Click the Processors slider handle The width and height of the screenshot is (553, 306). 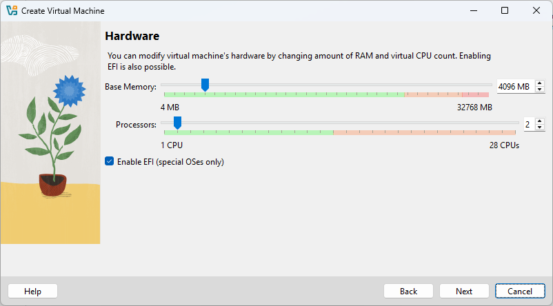(x=177, y=123)
